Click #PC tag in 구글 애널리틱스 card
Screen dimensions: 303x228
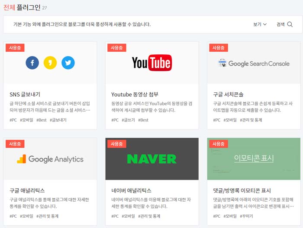pos(13,216)
